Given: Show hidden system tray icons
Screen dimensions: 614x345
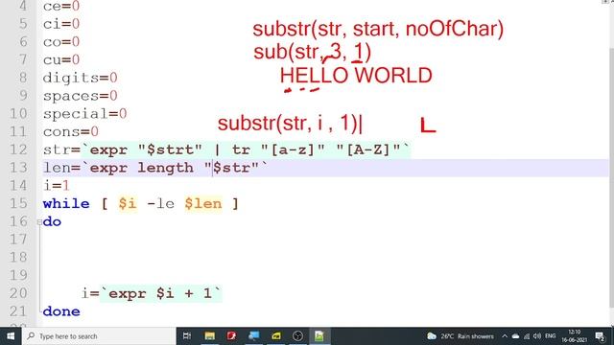Looking at the screenshot, I should pyautogui.click(x=505, y=336).
